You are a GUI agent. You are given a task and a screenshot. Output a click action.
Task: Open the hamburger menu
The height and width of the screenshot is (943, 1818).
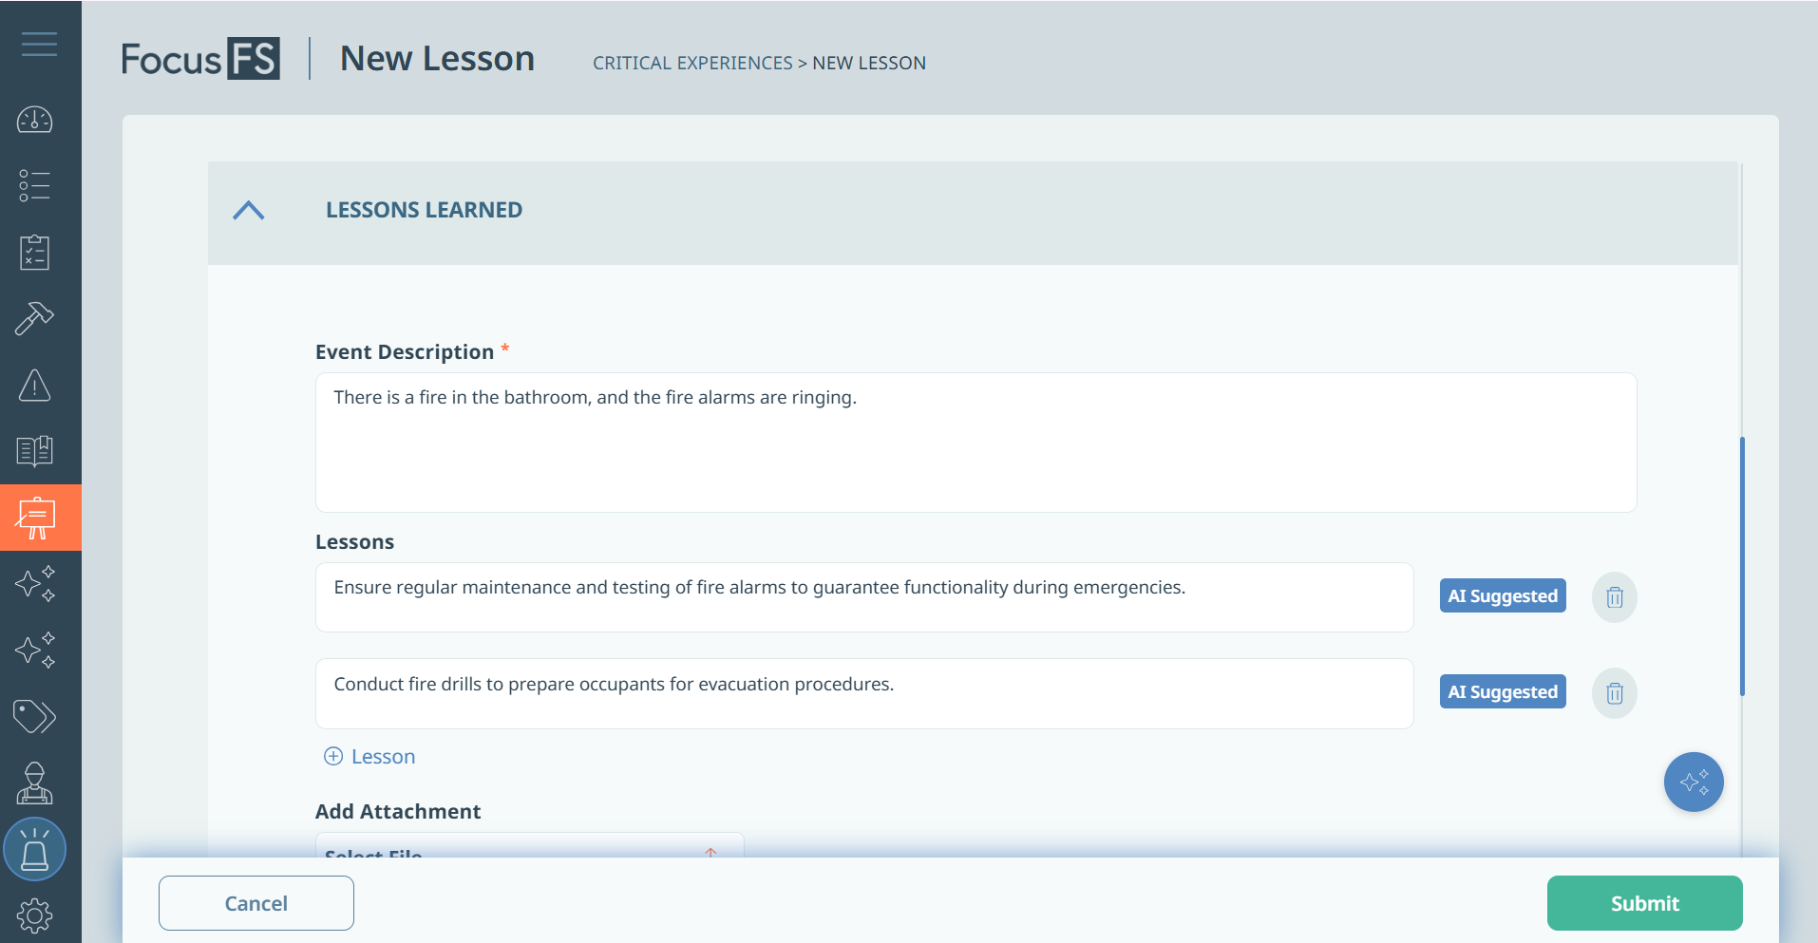pyautogui.click(x=39, y=44)
